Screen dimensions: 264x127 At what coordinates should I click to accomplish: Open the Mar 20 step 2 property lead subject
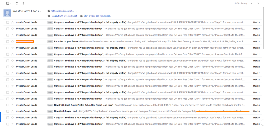click(x=90, y=118)
